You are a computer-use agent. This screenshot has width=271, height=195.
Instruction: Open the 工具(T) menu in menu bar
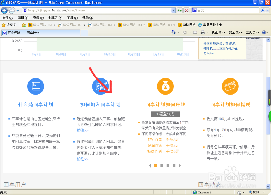coord(72,18)
